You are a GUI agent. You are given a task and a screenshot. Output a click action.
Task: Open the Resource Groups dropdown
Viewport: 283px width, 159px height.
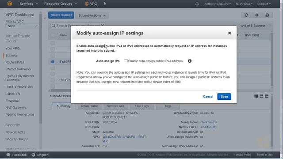click(61, 4)
